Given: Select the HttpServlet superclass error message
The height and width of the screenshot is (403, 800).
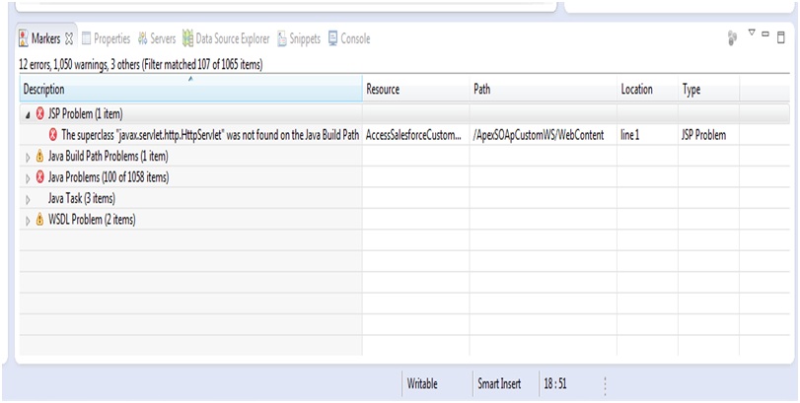Looking at the screenshot, I should pyautogui.click(x=210, y=135).
